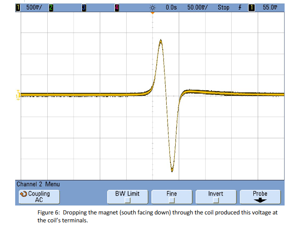Screen dimensions: 305x225
Task: Toggle the BW Limit checkbox
Action: [128, 200]
